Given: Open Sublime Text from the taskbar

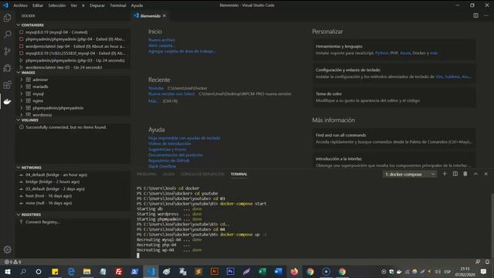Looking at the screenshot, I should 198,271.
